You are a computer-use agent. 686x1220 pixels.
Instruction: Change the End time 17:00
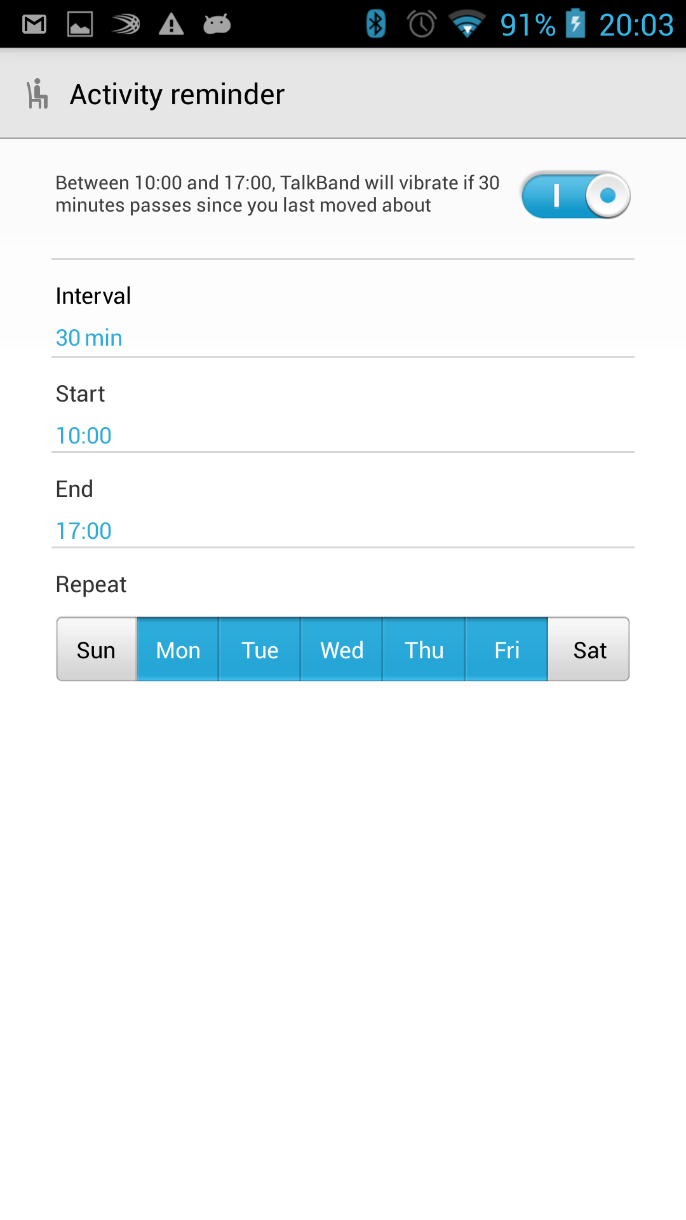coord(343,510)
